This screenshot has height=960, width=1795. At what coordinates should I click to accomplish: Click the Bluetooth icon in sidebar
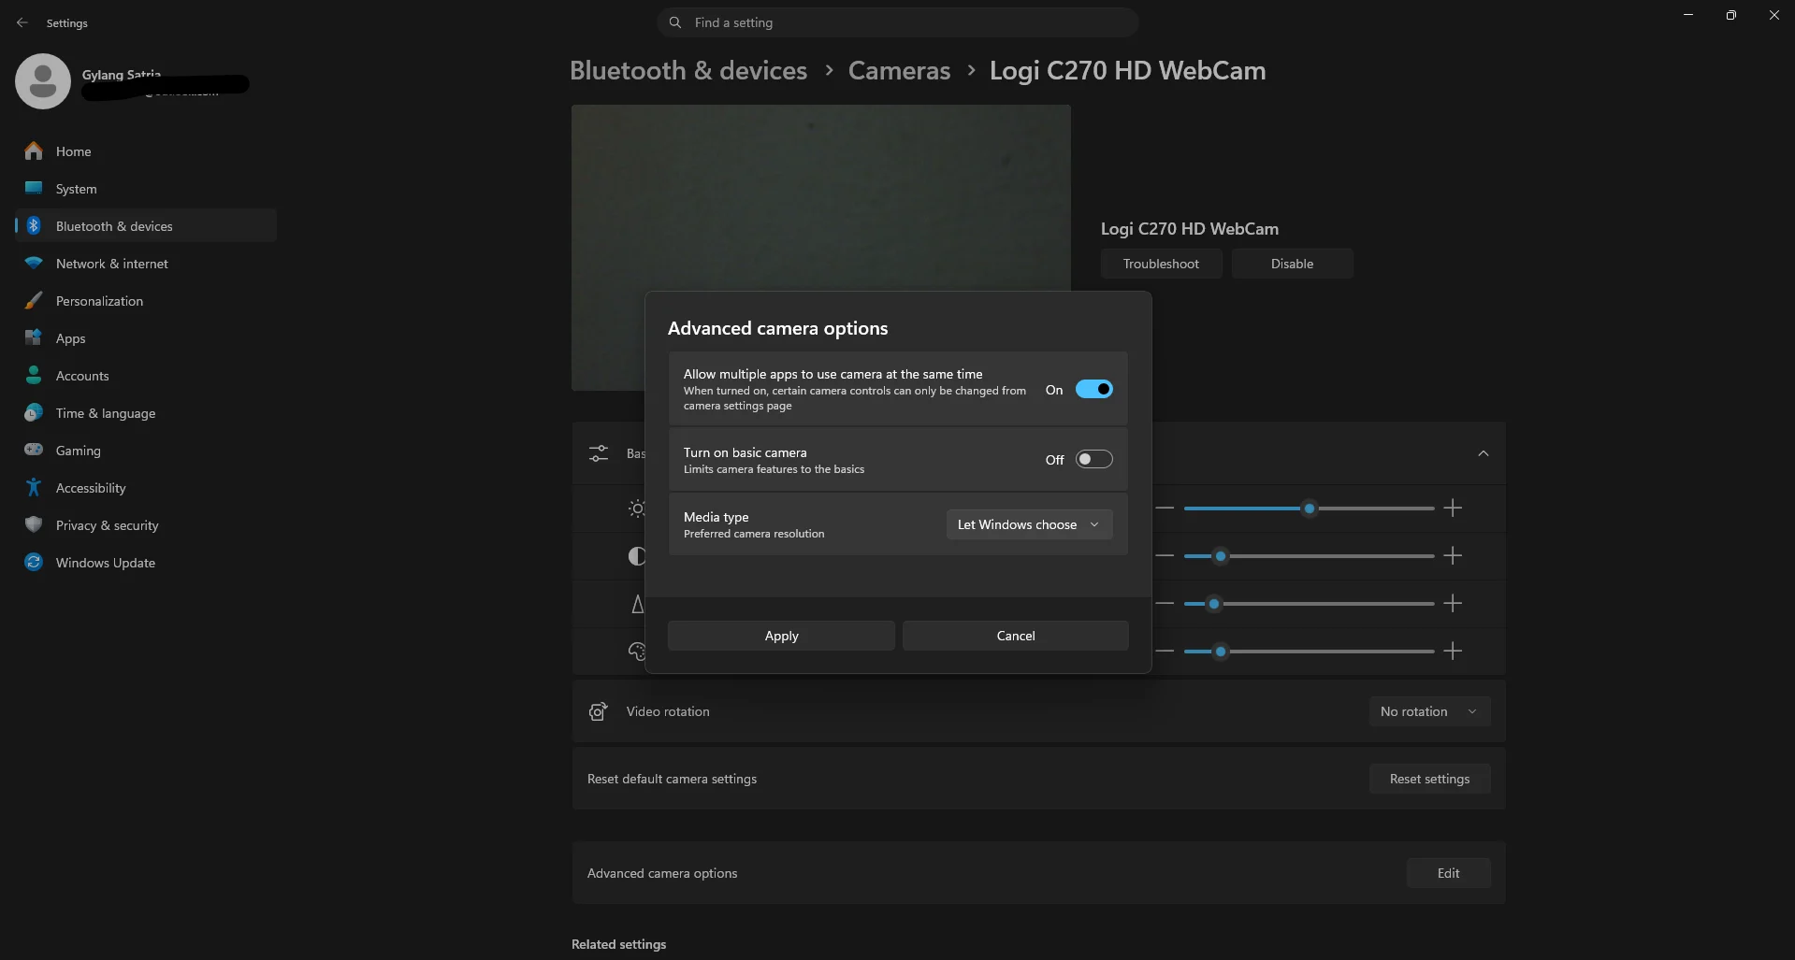point(34,225)
